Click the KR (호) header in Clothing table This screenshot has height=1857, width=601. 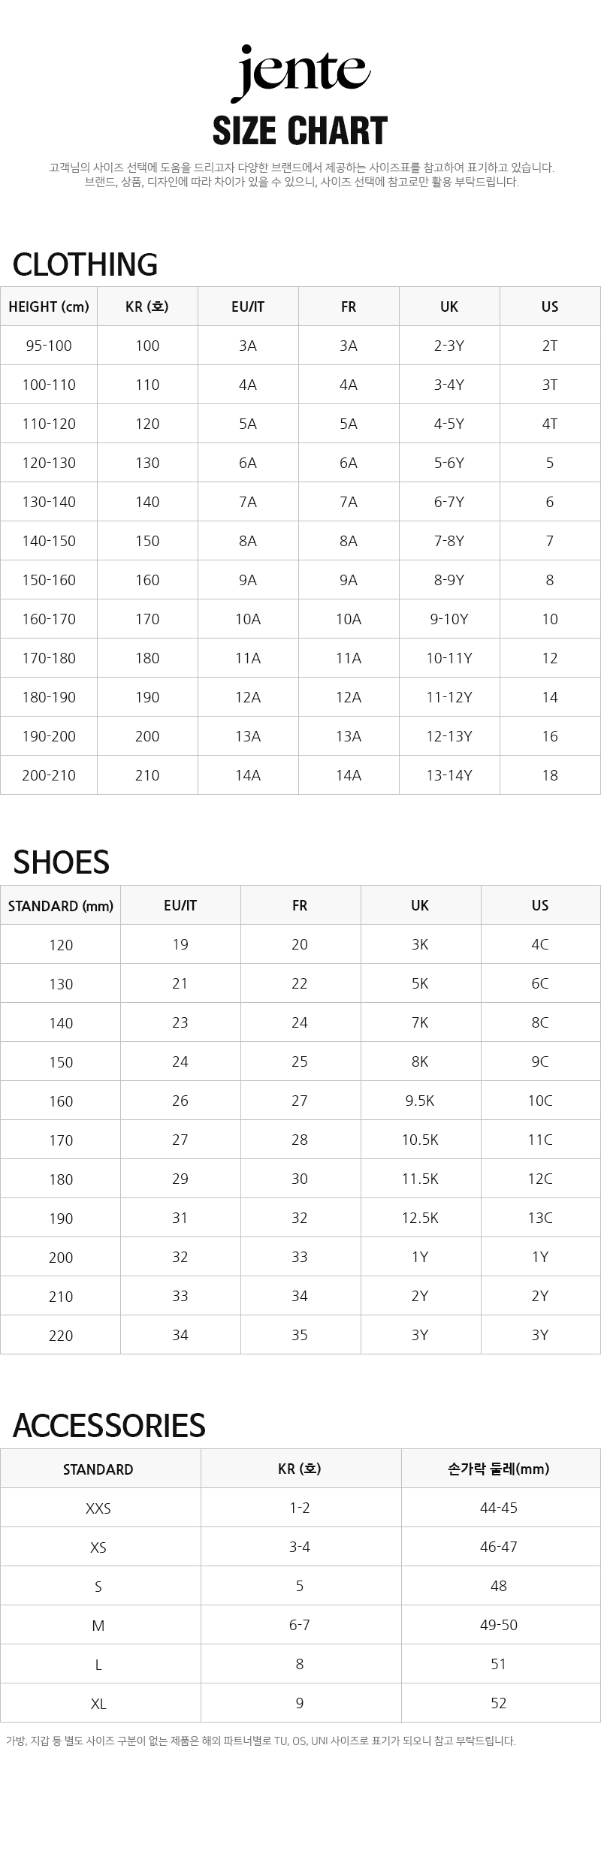pyautogui.click(x=147, y=306)
